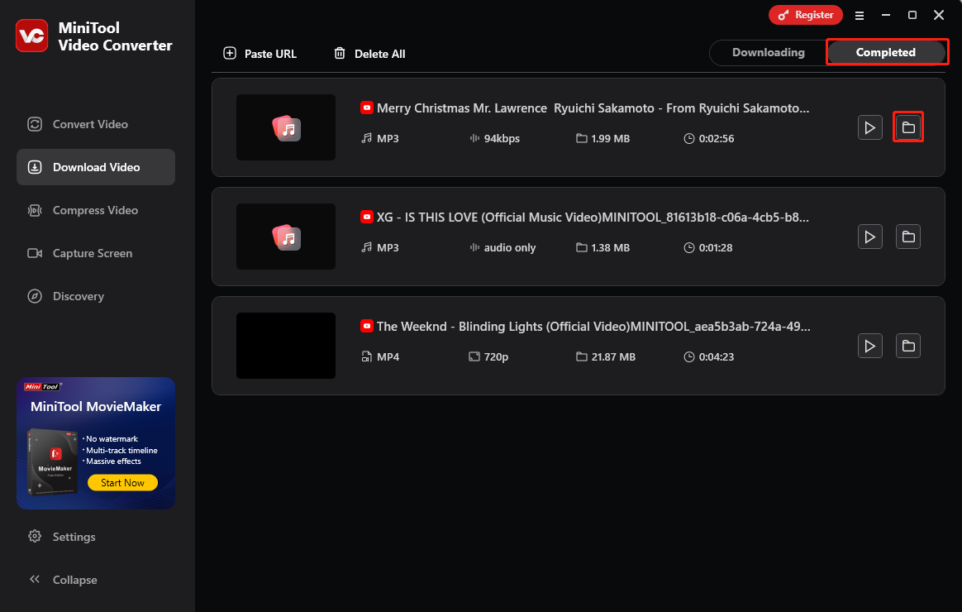
Task: Click Start Now in MovieMaker ad
Action: 122,483
